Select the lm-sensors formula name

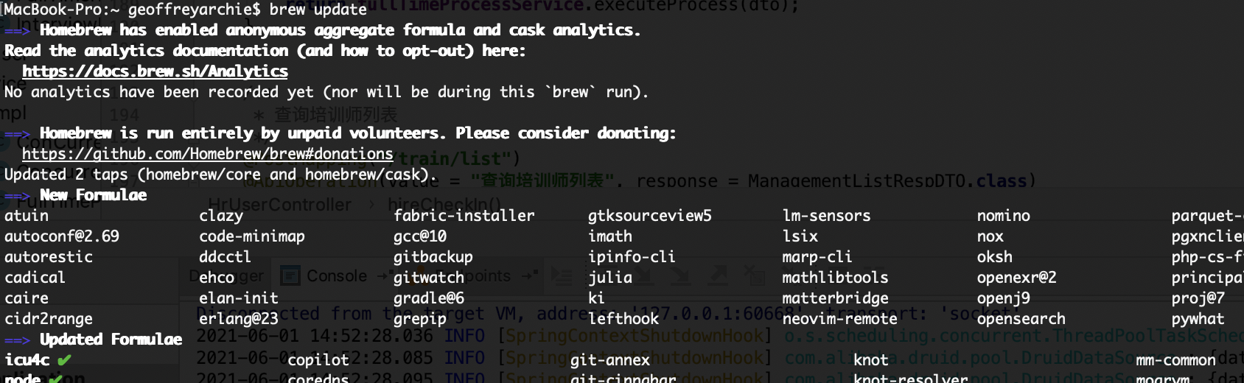tap(827, 216)
